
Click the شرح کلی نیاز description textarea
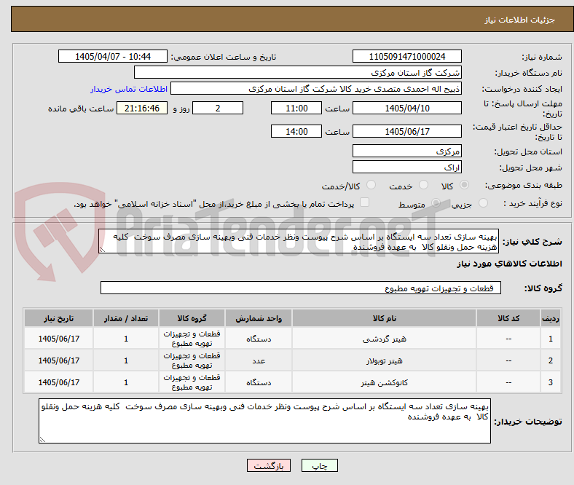(299, 241)
